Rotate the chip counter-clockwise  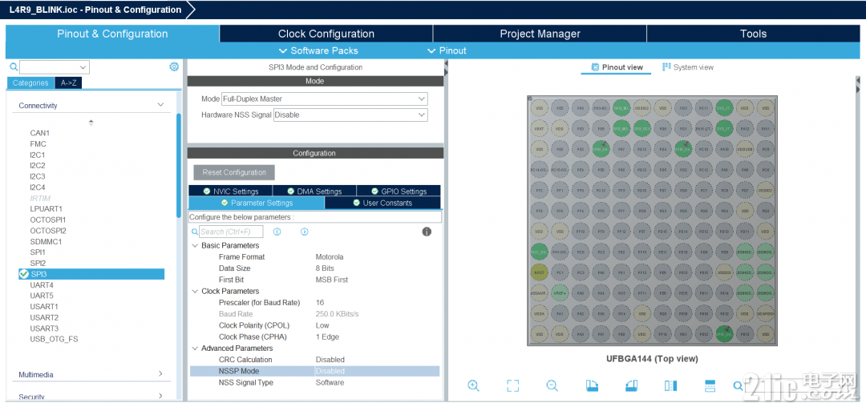coord(631,385)
